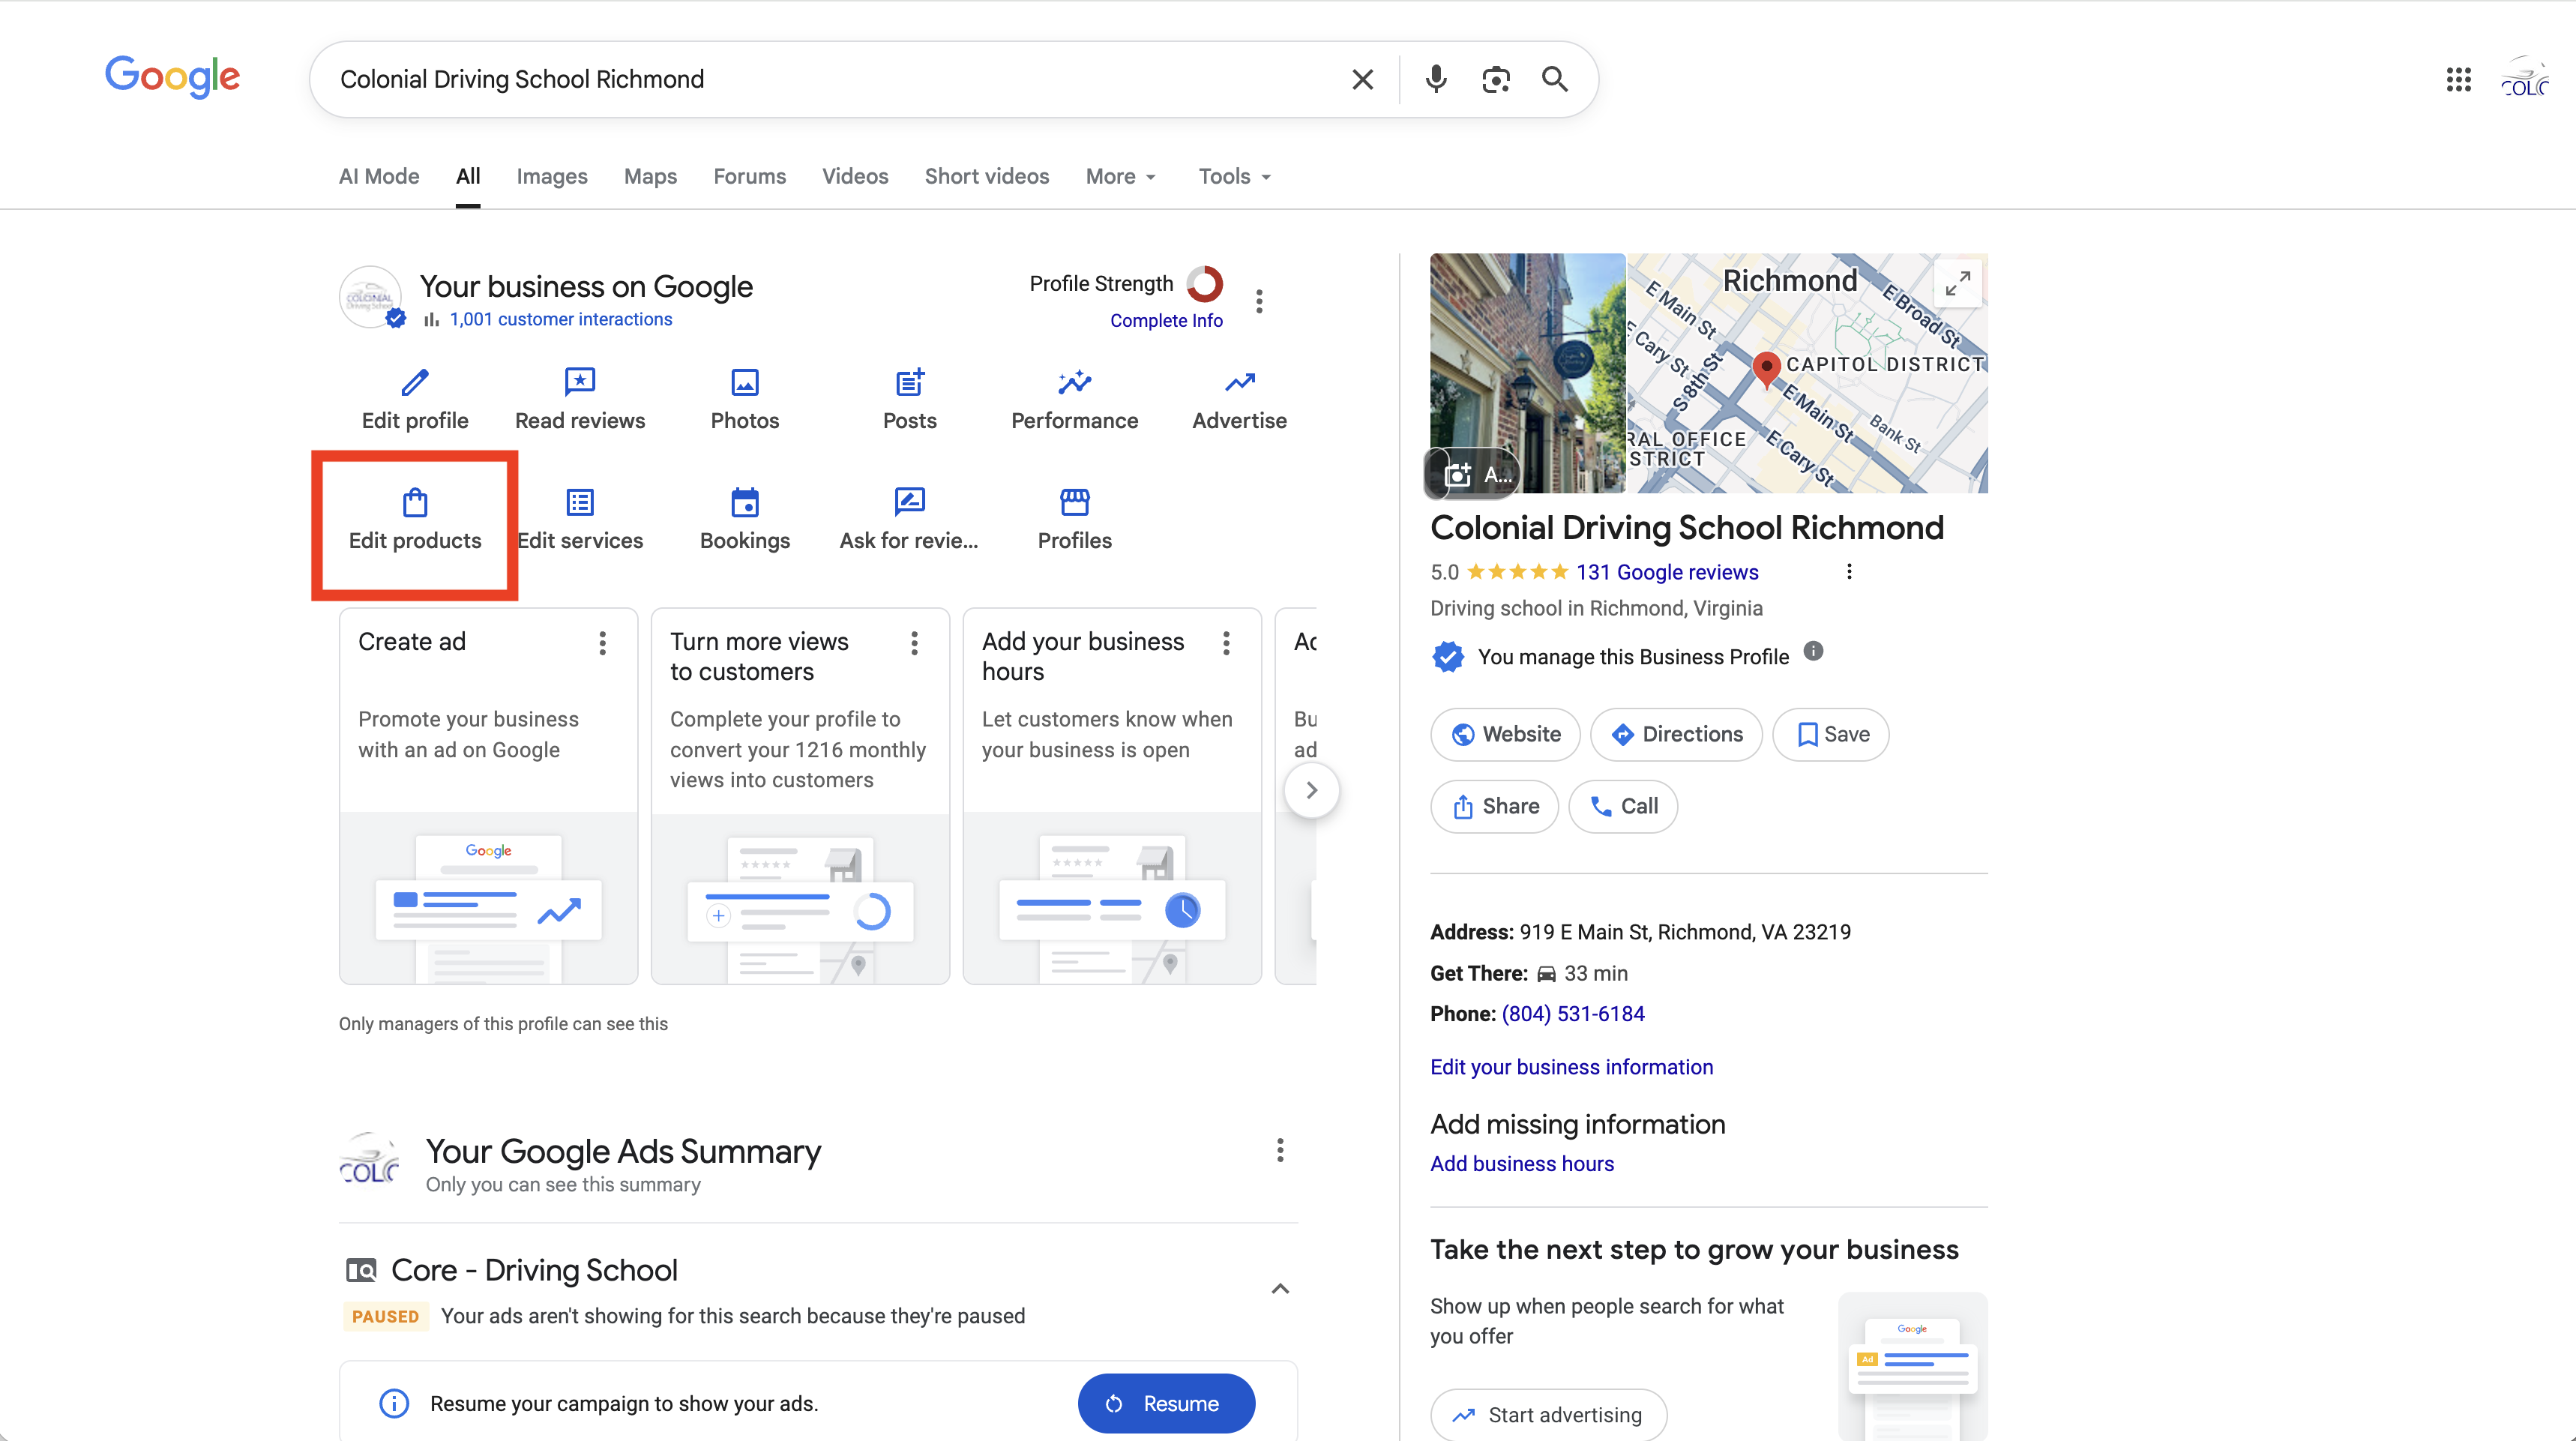This screenshot has width=2576, height=1441.
Task: Start voice search with the microphone icon
Action: pos(1436,79)
